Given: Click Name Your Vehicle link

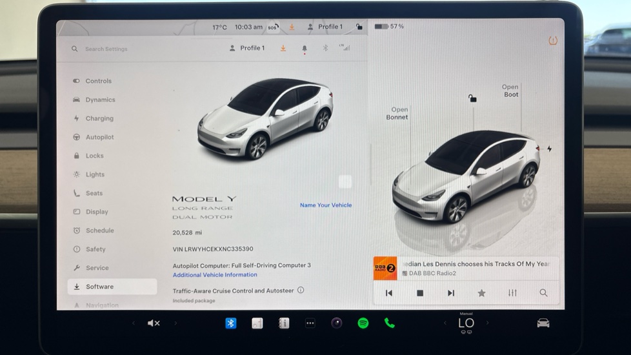Looking at the screenshot, I should coord(326,205).
